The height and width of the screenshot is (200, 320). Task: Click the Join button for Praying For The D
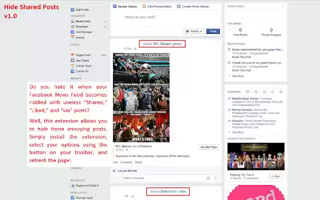point(275,176)
